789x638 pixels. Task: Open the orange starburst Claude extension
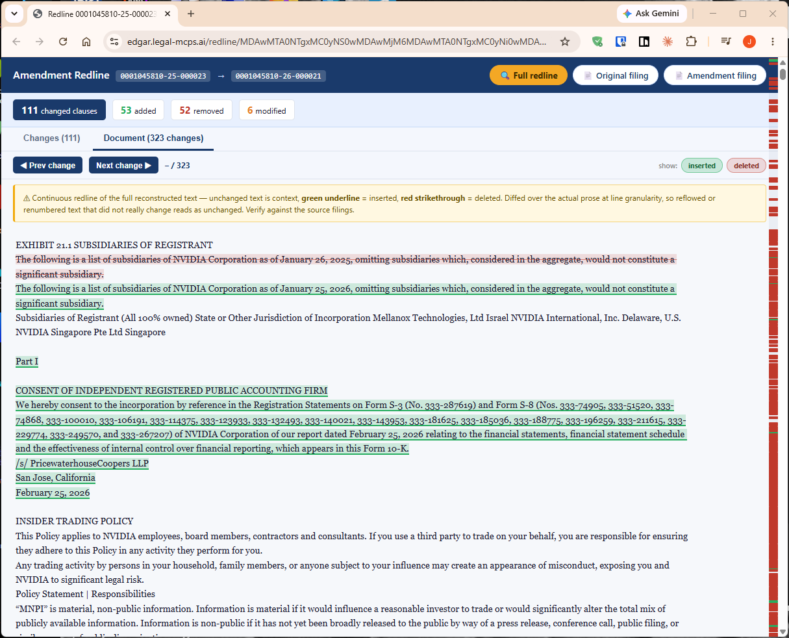tap(668, 42)
